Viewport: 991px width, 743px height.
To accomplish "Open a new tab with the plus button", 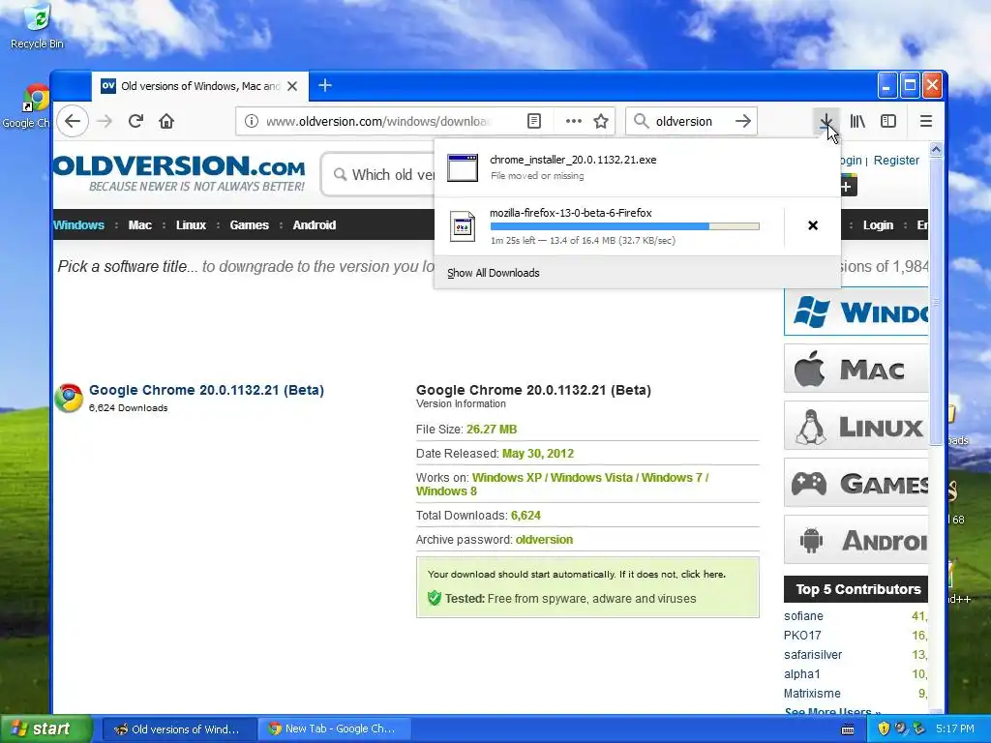I will point(325,85).
